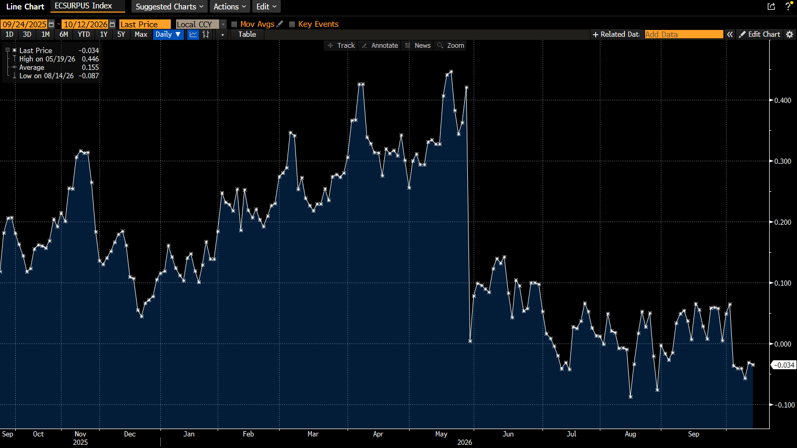Viewport: 797px width, 448px height.
Task: Click the Last Price field selector
Action: 145,24
